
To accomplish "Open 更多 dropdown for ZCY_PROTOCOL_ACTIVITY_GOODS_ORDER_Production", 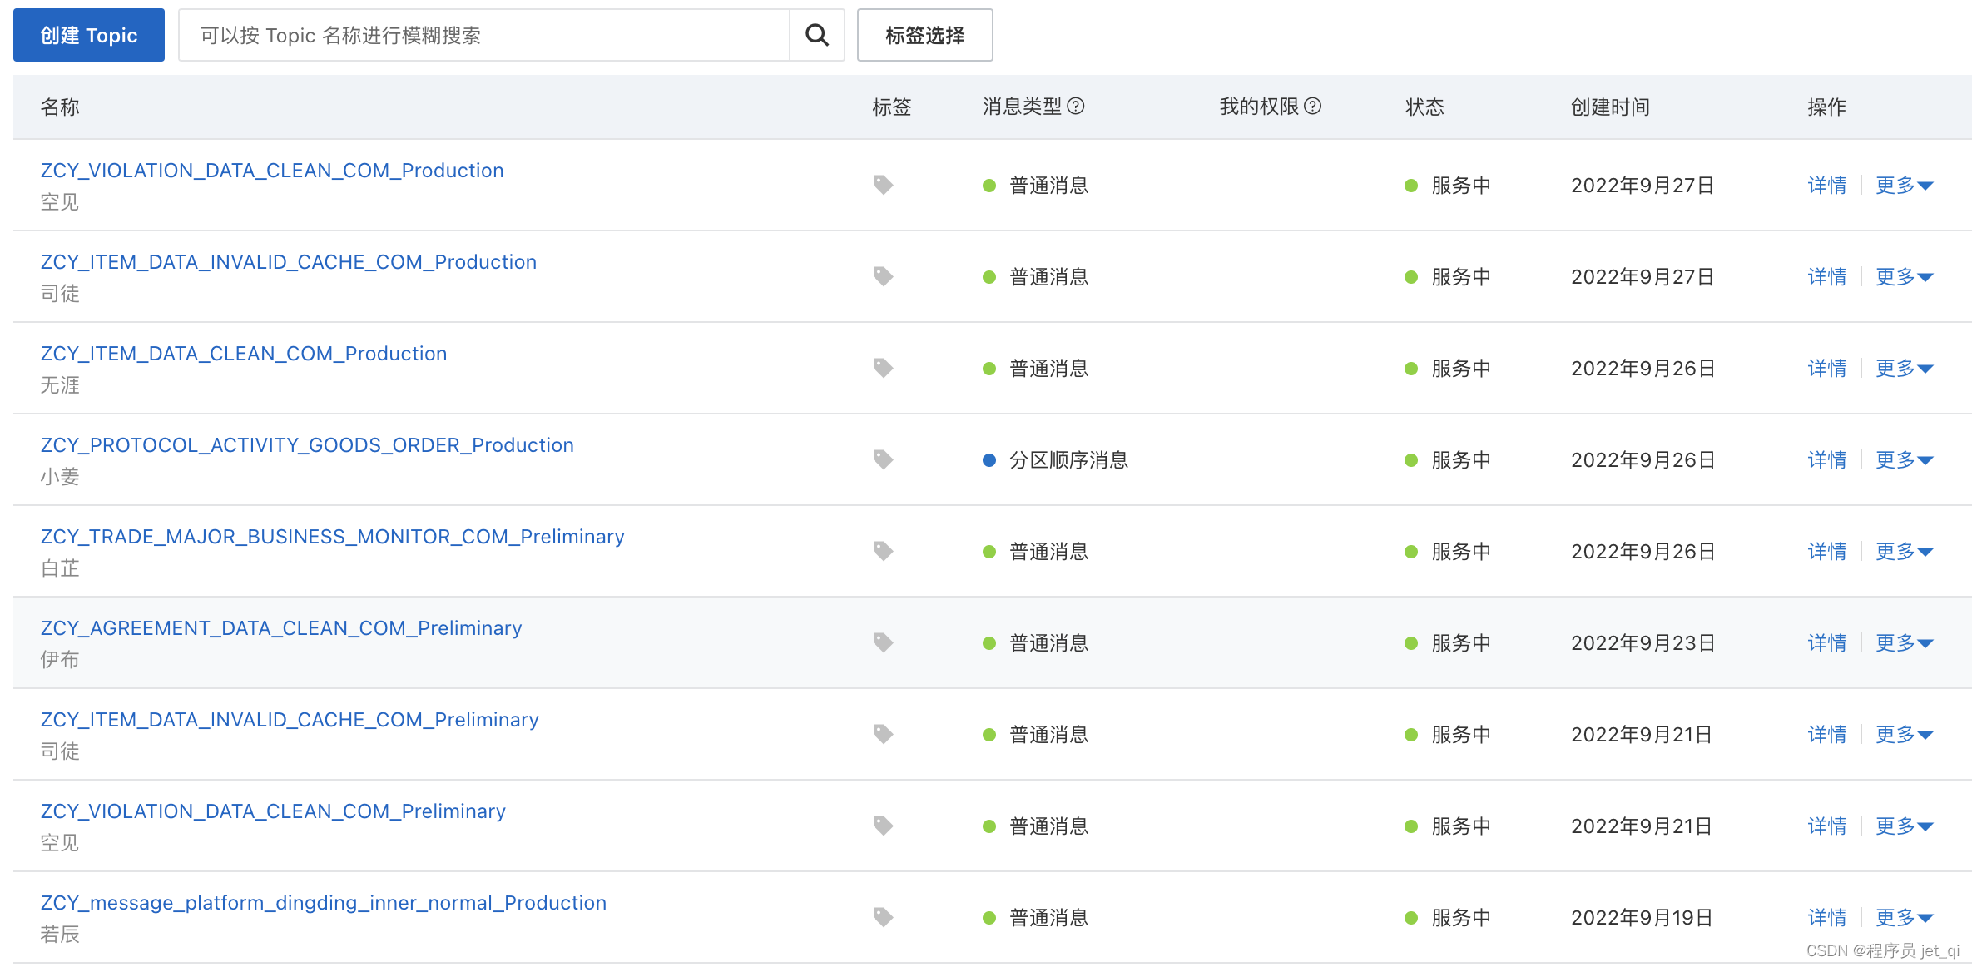I will pyautogui.click(x=1905, y=460).
